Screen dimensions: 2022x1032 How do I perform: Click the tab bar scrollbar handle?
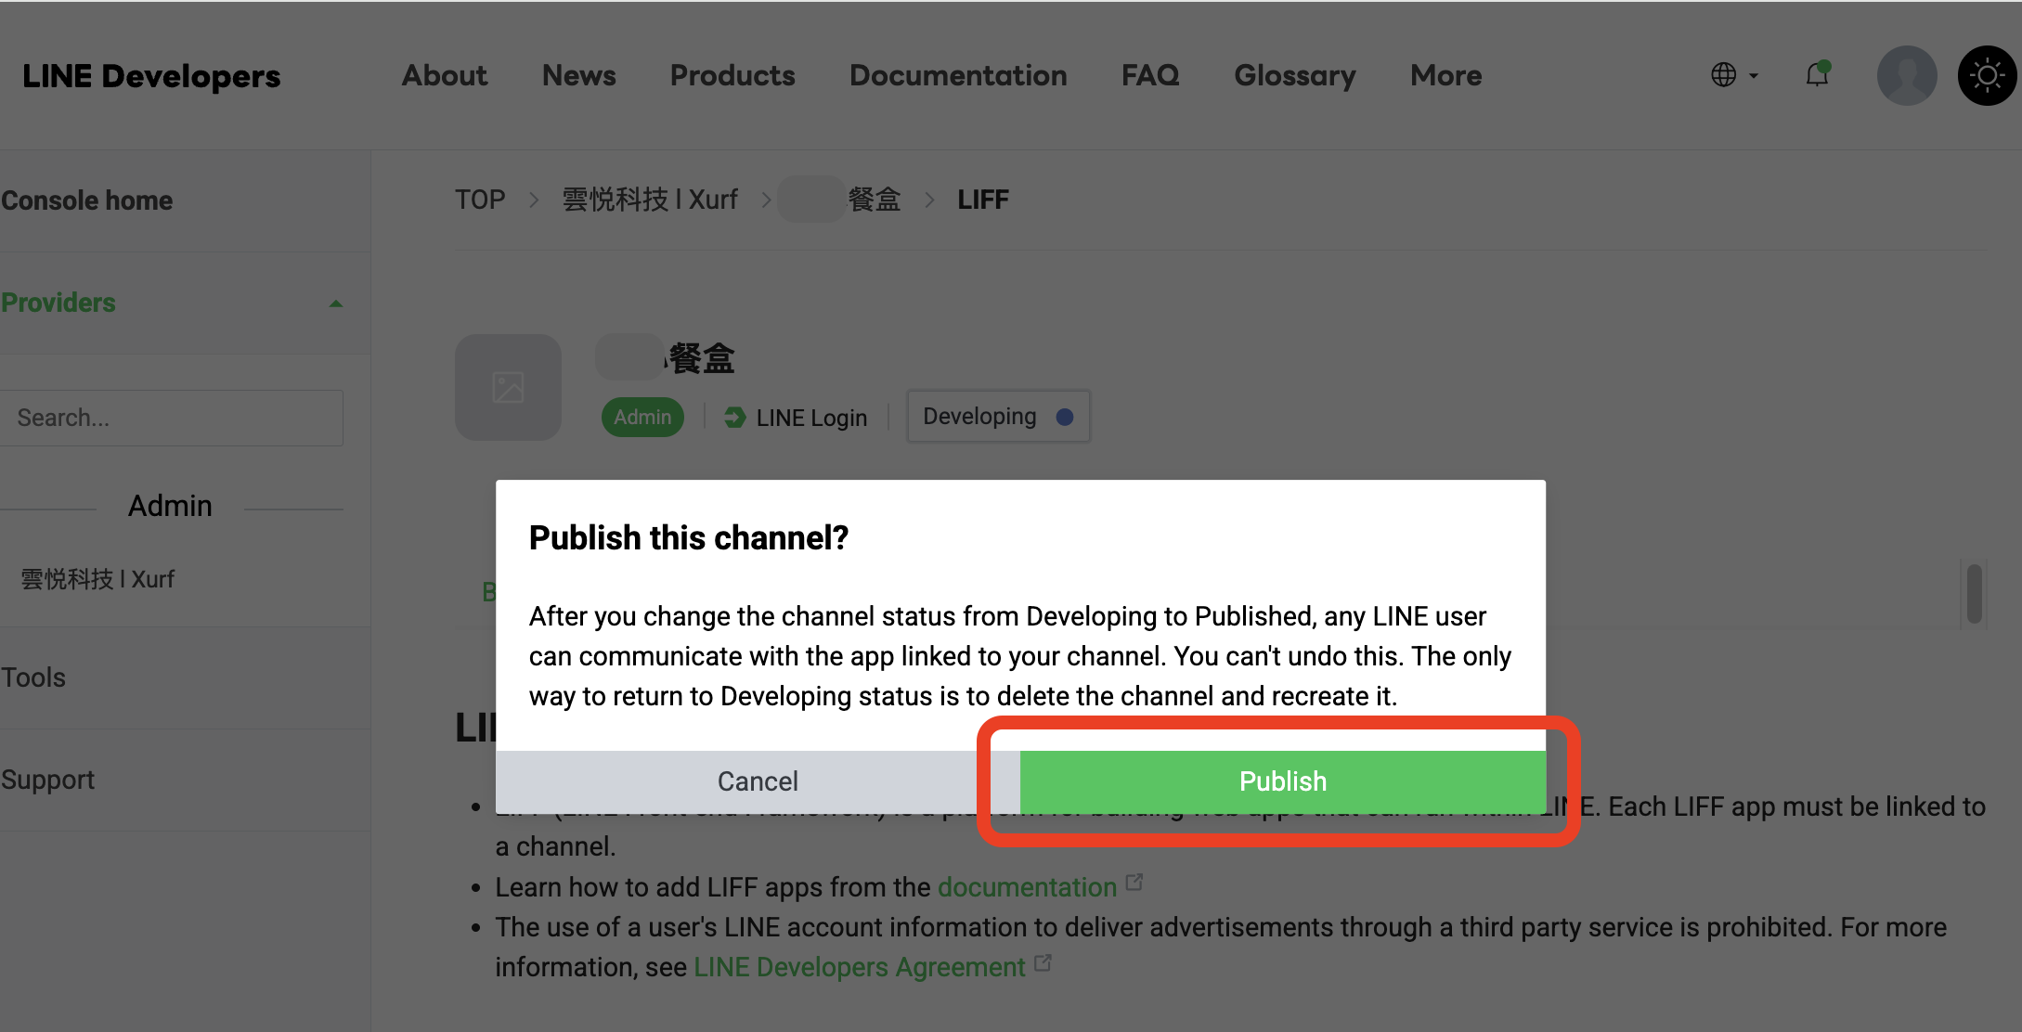coord(1975,594)
